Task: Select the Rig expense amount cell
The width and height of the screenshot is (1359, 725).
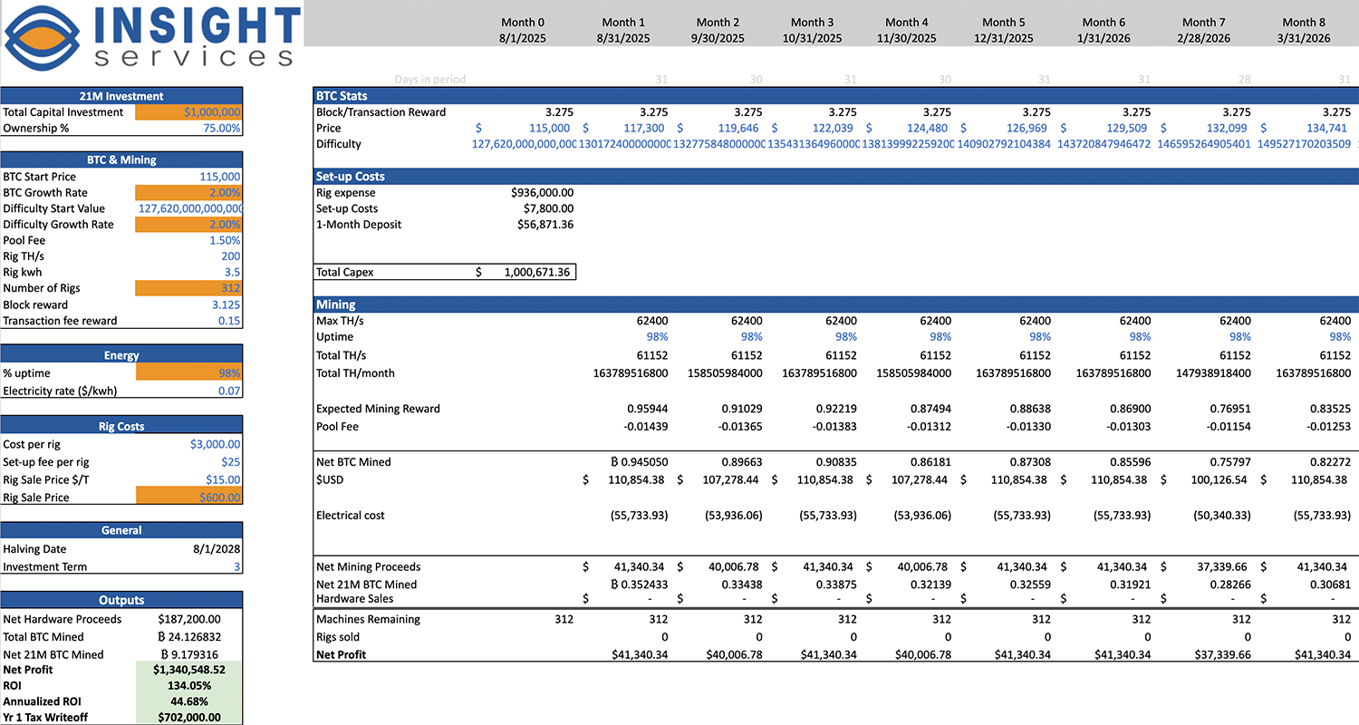Action: coord(542,193)
